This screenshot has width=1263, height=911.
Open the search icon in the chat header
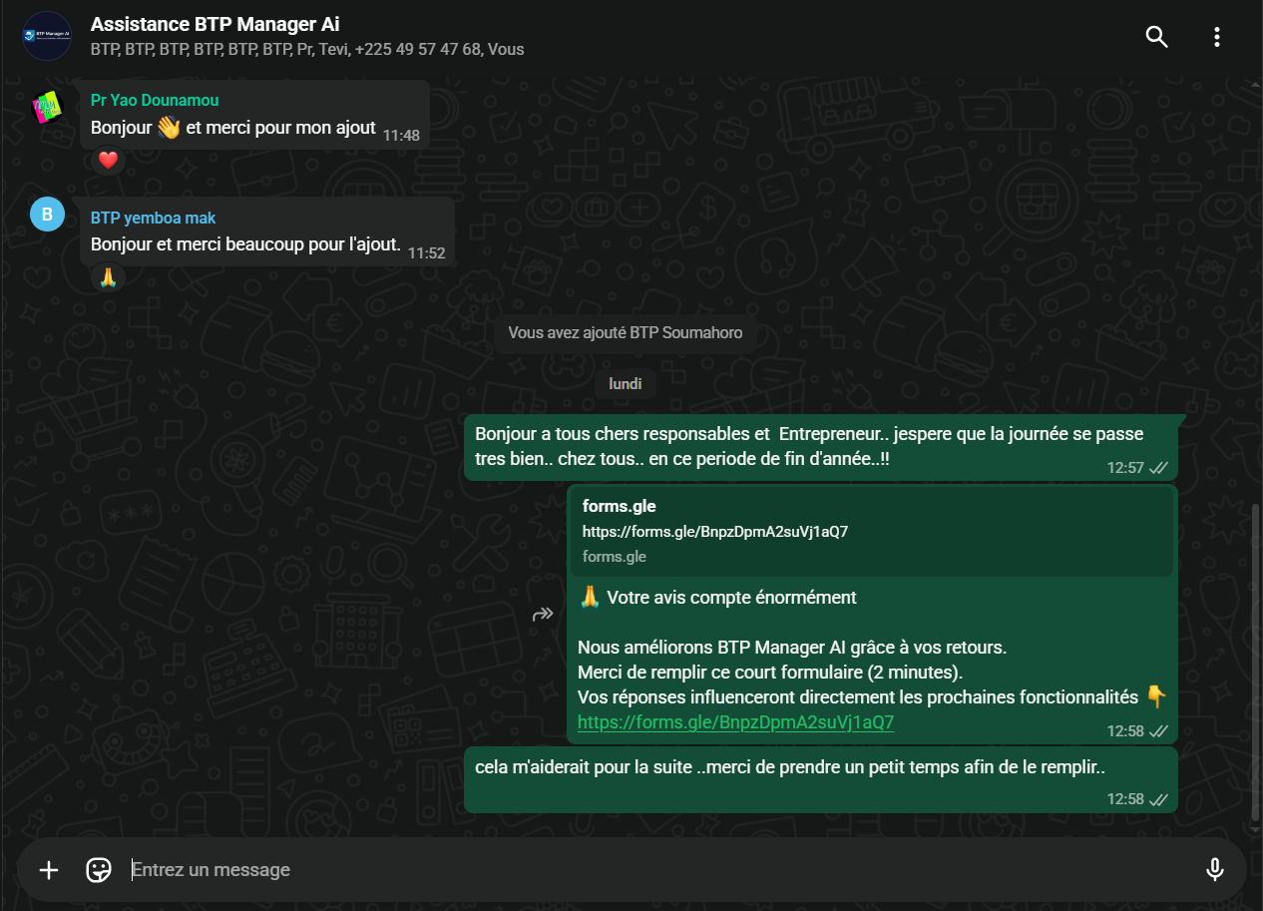click(1156, 36)
